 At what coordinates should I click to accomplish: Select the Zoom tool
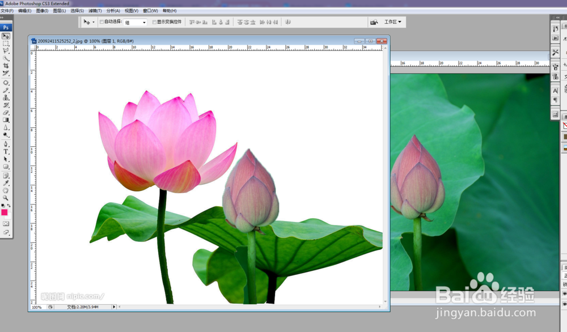pyautogui.click(x=6, y=198)
